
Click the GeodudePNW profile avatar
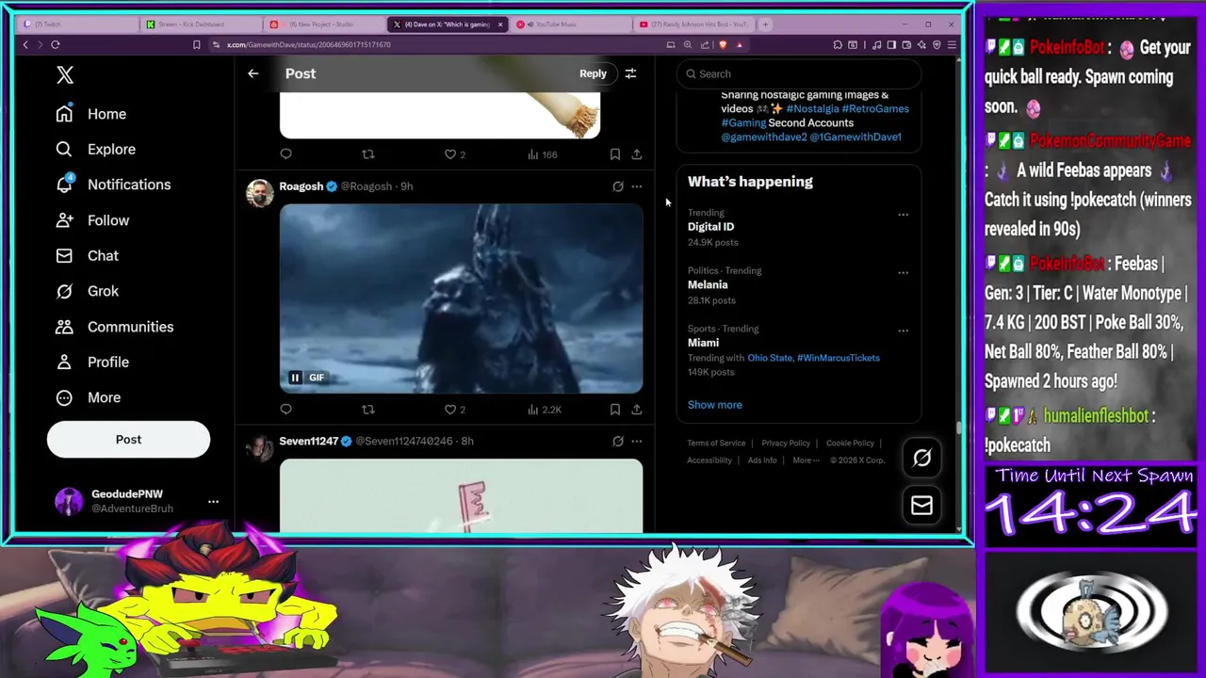[69, 501]
